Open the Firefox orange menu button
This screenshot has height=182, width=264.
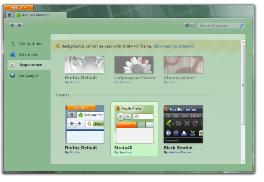[x=19, y=7]
